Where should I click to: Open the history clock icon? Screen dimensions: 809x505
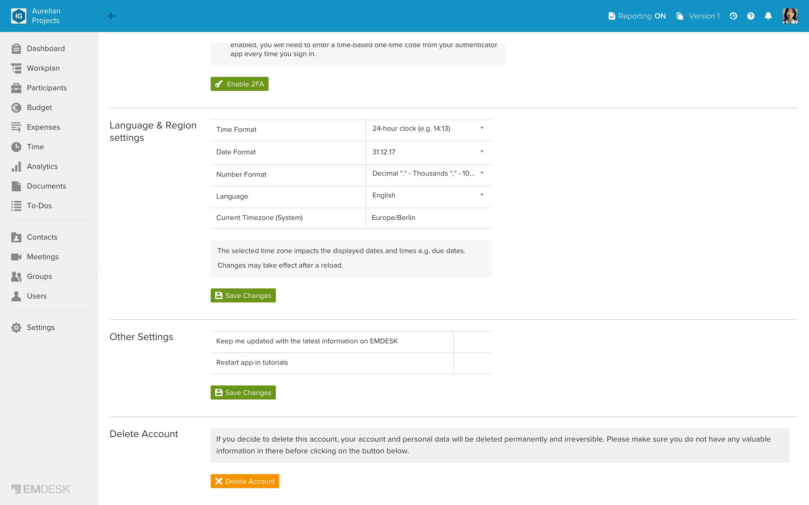733,16
